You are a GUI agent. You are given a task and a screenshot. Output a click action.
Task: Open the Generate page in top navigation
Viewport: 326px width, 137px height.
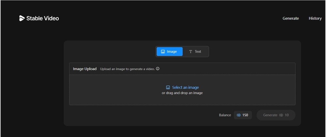click(x=290, y=19)
